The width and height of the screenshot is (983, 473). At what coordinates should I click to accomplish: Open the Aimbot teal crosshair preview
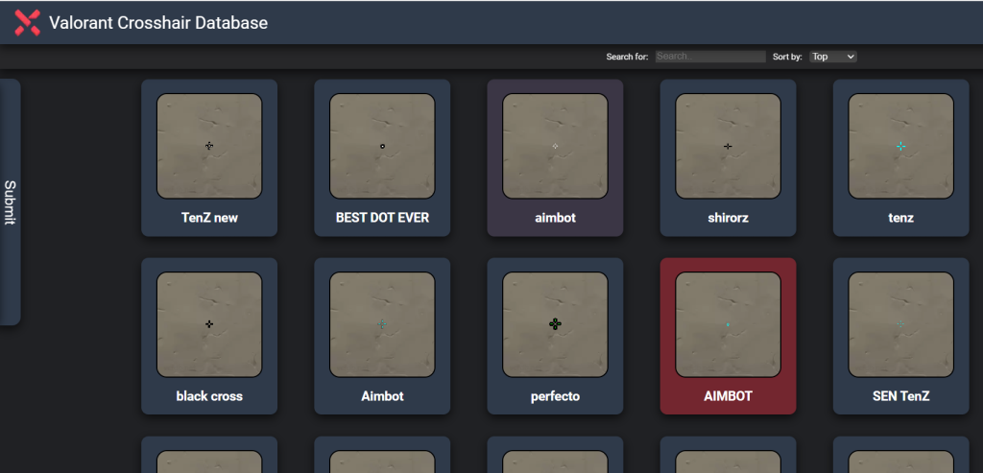[382, 324]
